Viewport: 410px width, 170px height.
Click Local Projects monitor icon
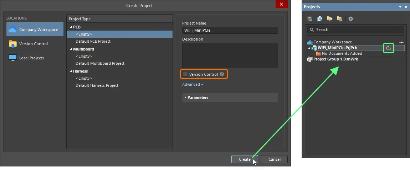click(x=12, y=58)
